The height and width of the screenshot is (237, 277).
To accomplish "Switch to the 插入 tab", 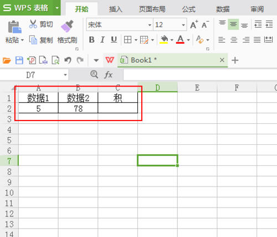I will point(116,9).
